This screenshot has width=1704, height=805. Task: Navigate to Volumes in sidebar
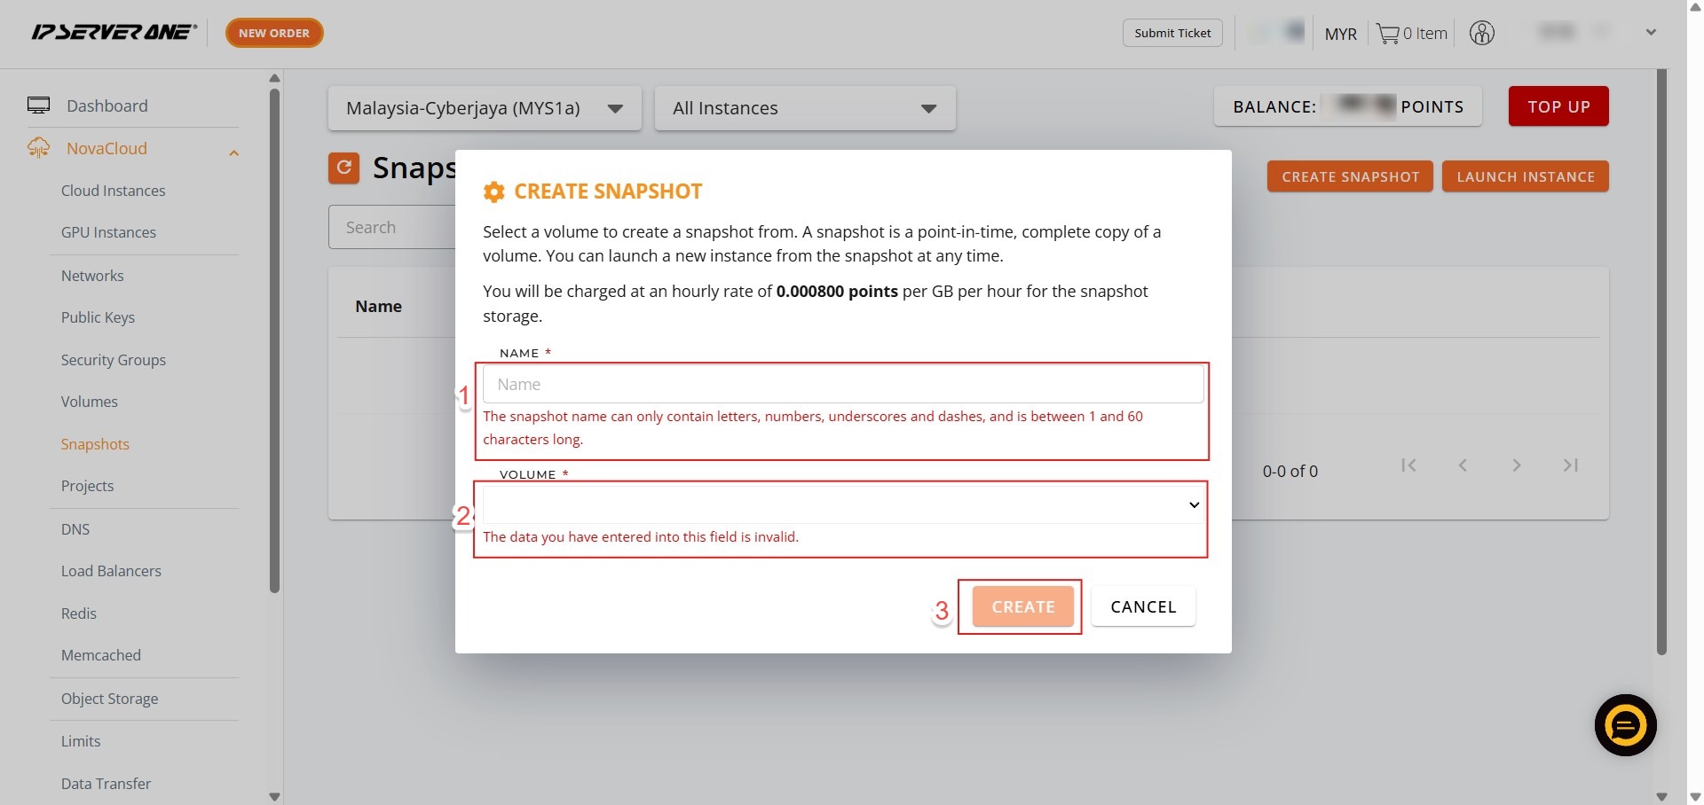pyautogui.click(x=89, y=402)
